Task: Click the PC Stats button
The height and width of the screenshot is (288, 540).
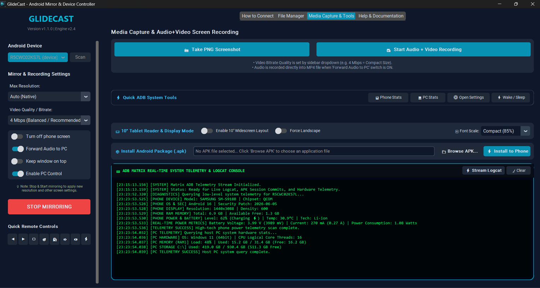Action: (x=428, y=97)
